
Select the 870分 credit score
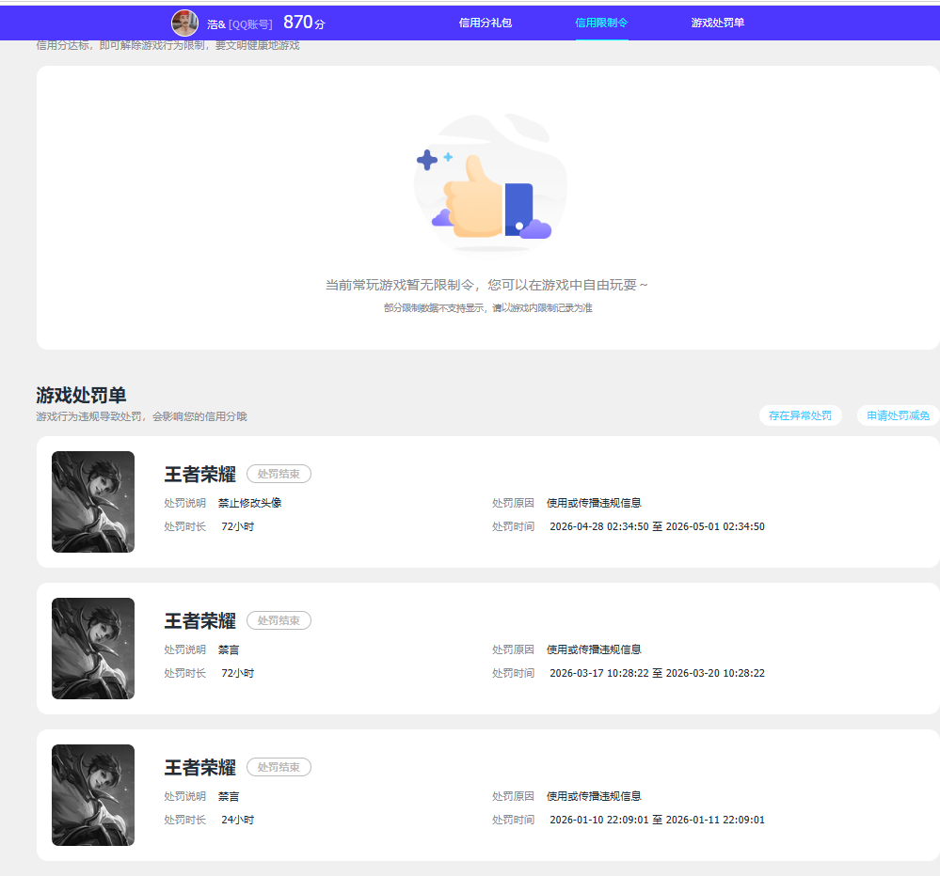tap(304, 23)
